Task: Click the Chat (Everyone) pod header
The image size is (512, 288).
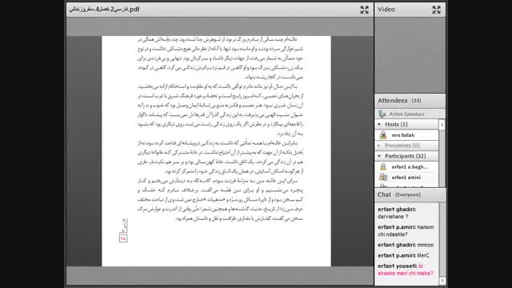Action: (410, 195)
